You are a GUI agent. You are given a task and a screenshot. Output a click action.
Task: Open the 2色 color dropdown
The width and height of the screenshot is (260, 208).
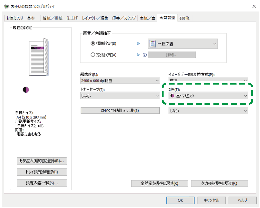[x=208, y=96]
